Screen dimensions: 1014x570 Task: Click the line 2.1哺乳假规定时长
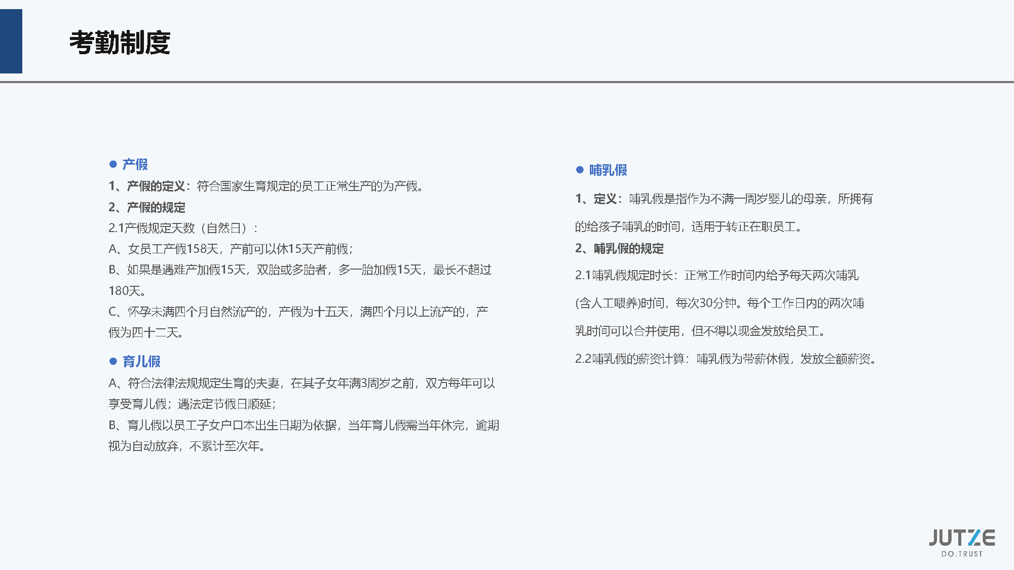point(717,275)
